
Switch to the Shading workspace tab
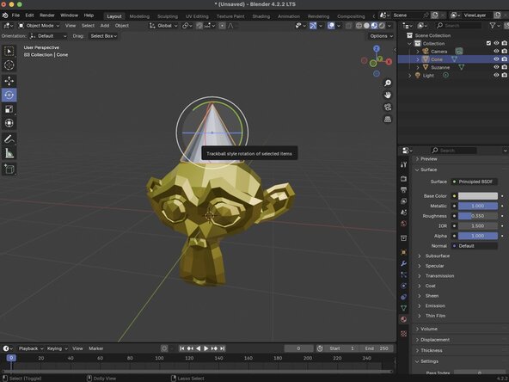(261, 16)
